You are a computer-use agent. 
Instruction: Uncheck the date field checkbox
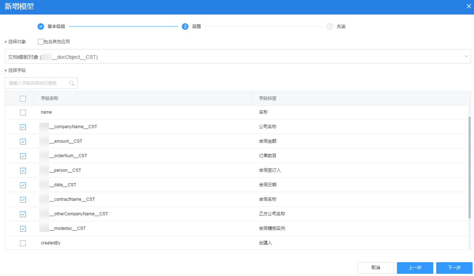[x=23, y=185]
